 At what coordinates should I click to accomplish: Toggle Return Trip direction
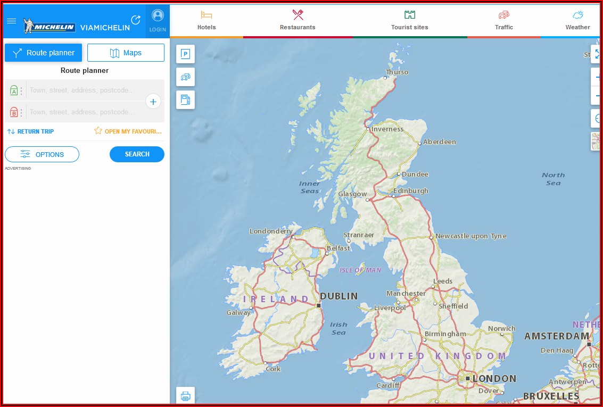coord(30,131)
